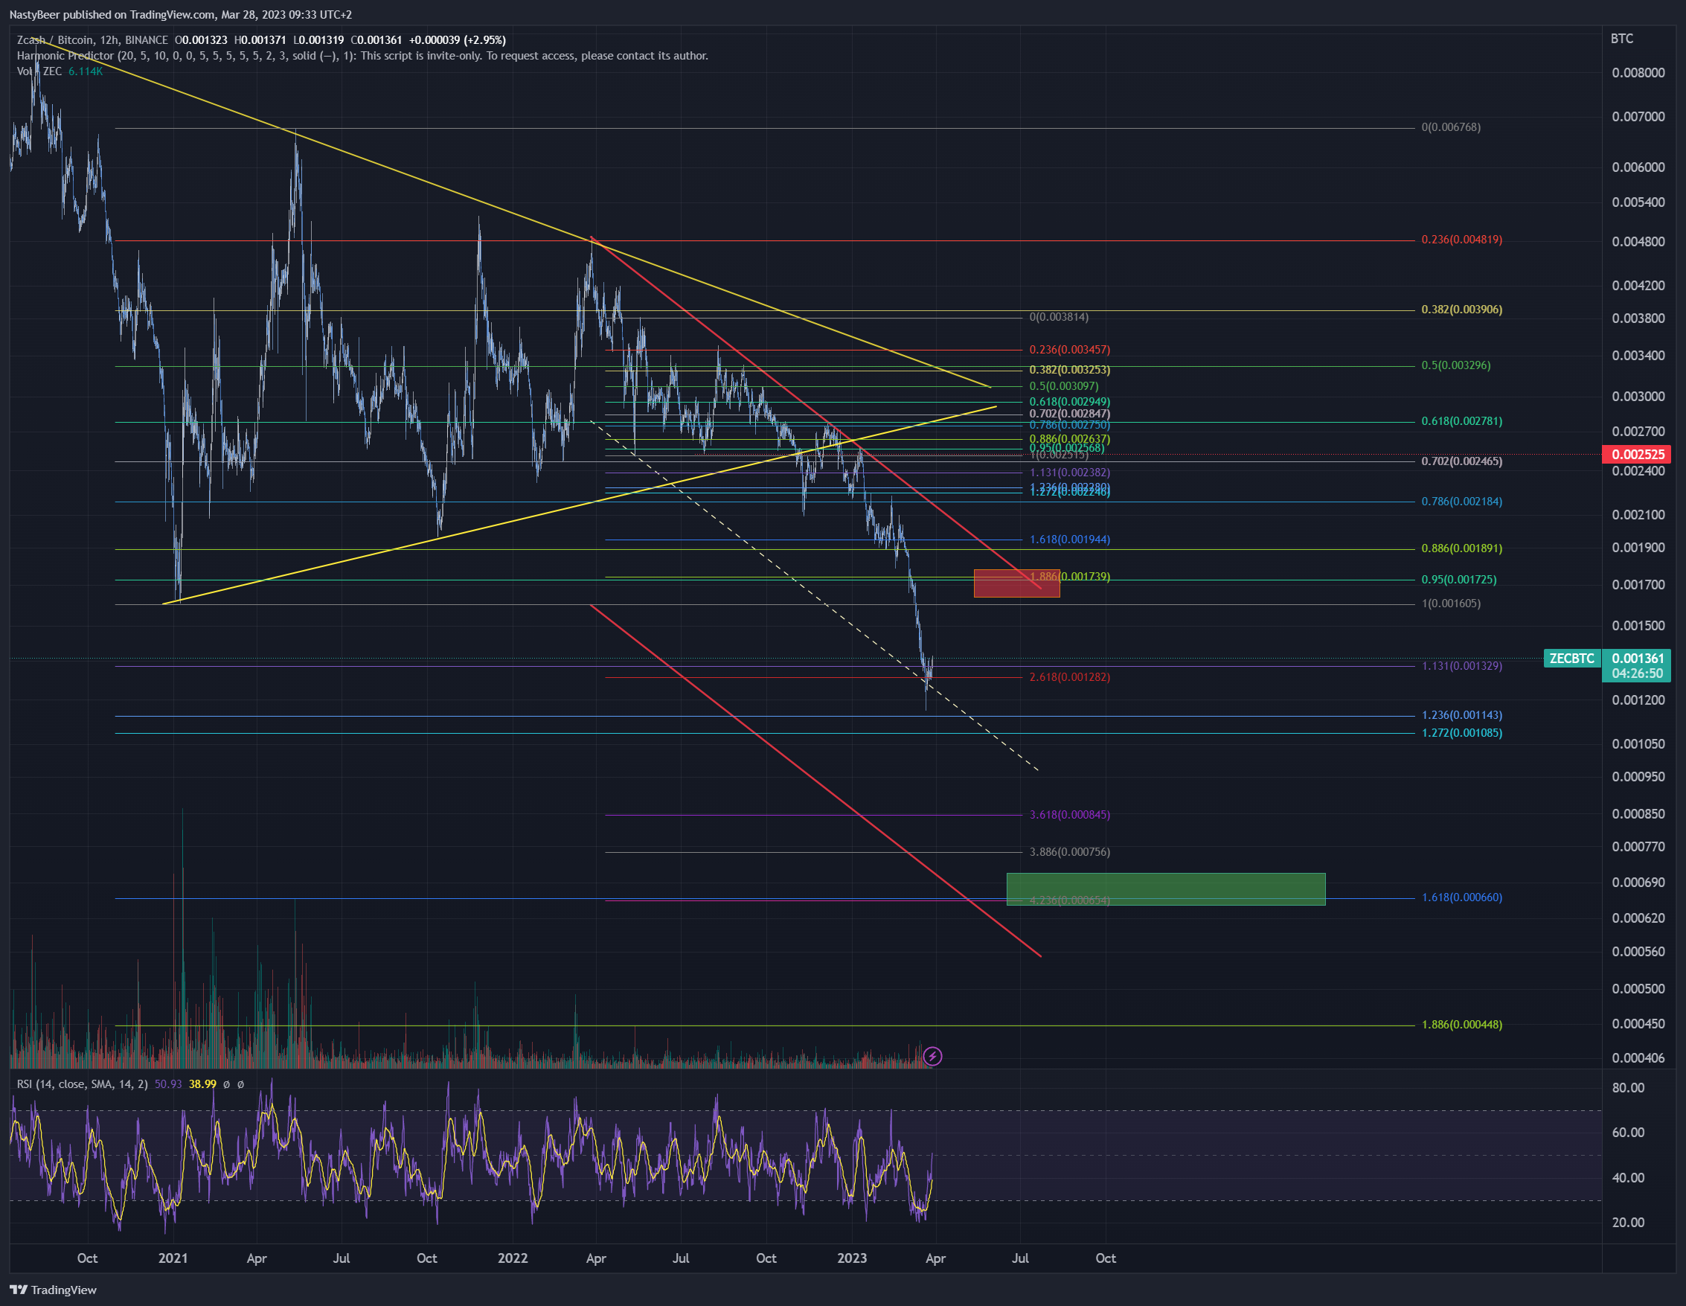Click the 1.618(0.000660) Fibonacci label
Screen dimensions: 1686x1306
click(1461, 897)
